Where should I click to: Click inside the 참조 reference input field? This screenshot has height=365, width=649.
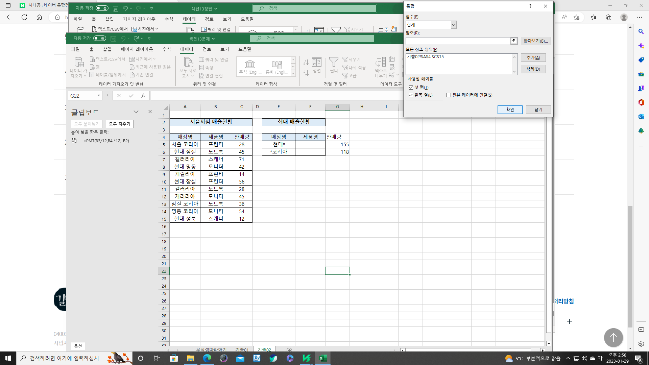458,41
